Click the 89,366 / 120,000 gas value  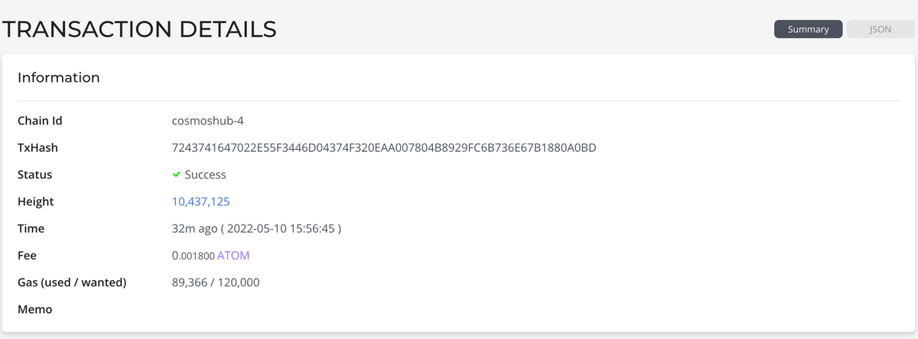(x=216, y=282)
